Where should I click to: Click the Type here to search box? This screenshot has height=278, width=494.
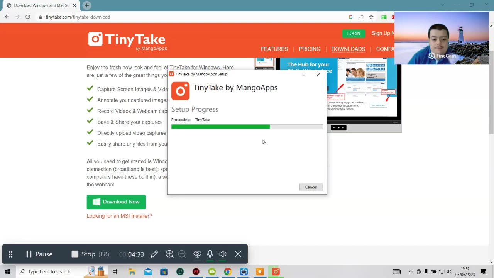coord(62,271)
